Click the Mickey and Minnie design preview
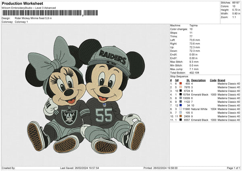Image resolution: width=242 pixels, height=171 pixels. 86,94
